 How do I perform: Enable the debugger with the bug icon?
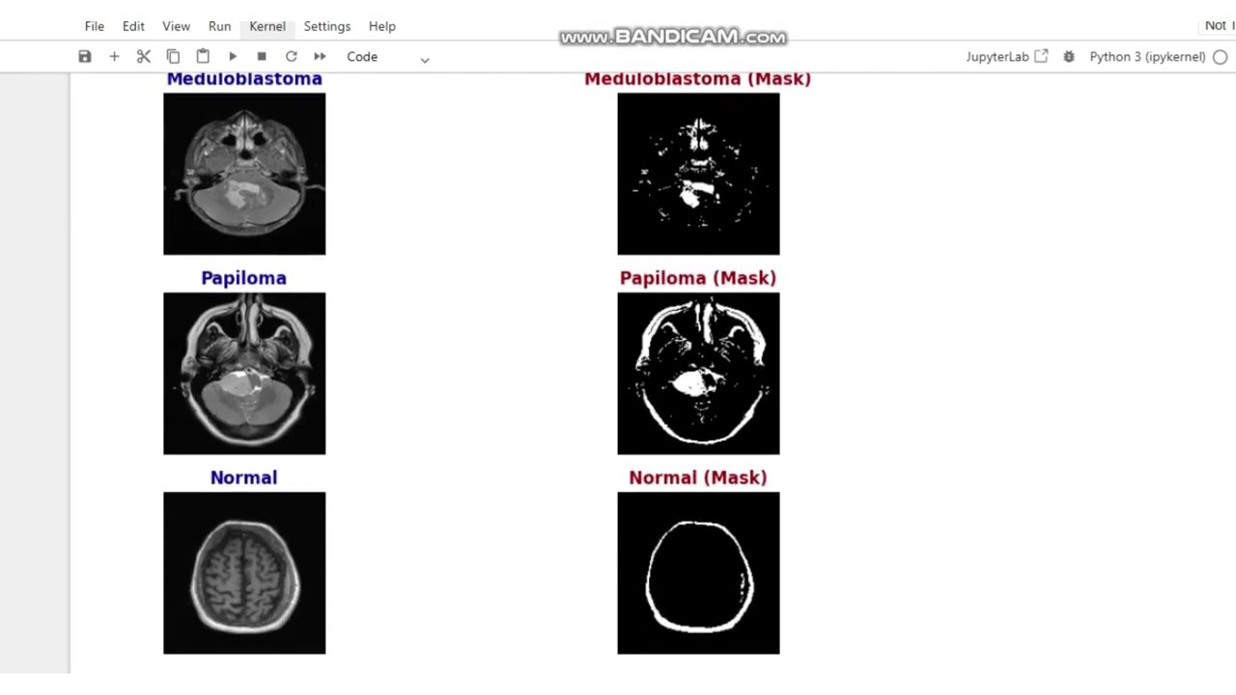click(x=1069, y=57)
